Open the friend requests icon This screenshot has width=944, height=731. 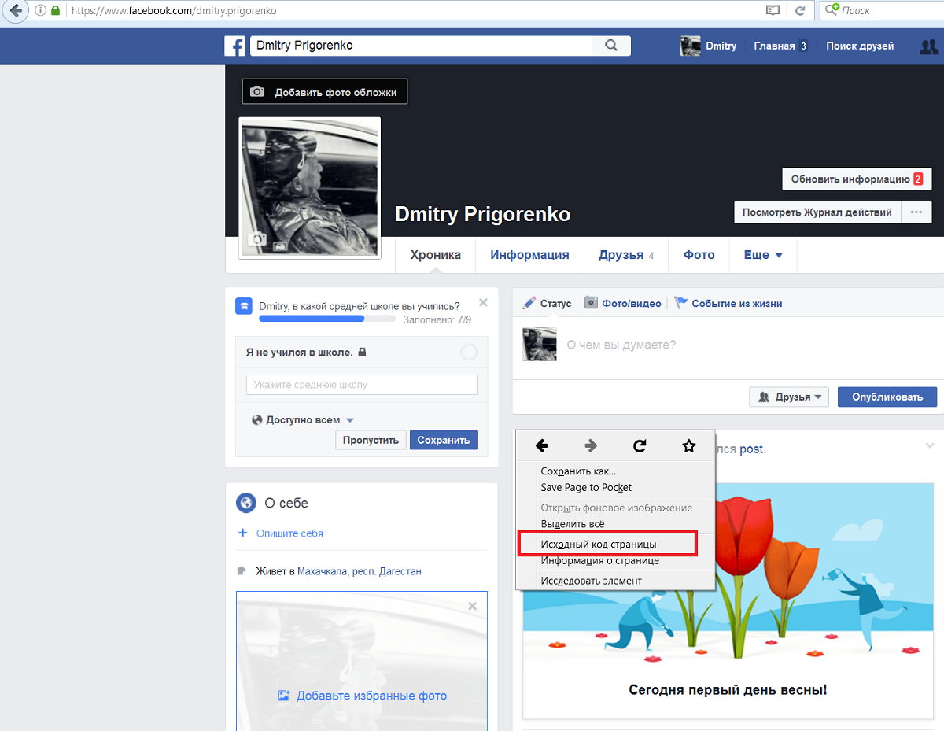click(x=928, y=46)
